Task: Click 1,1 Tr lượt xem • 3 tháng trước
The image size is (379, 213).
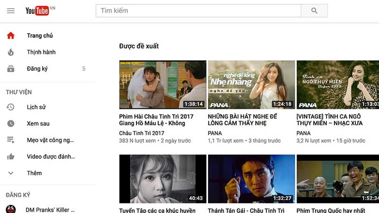Action: (244, 141)
